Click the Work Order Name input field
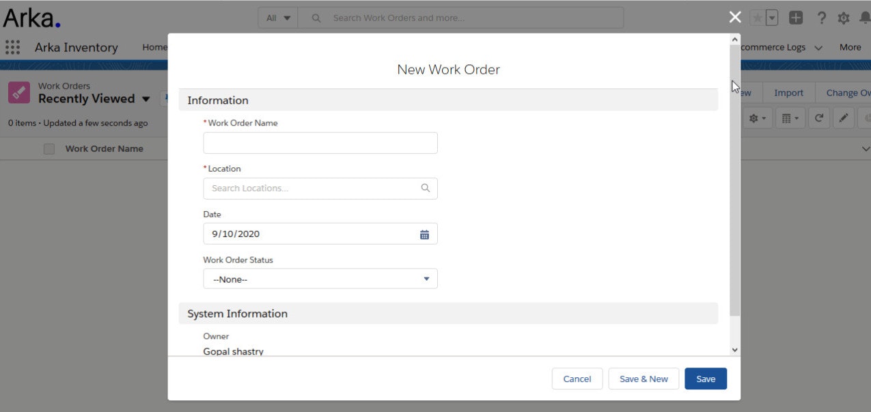 (320, 143)
